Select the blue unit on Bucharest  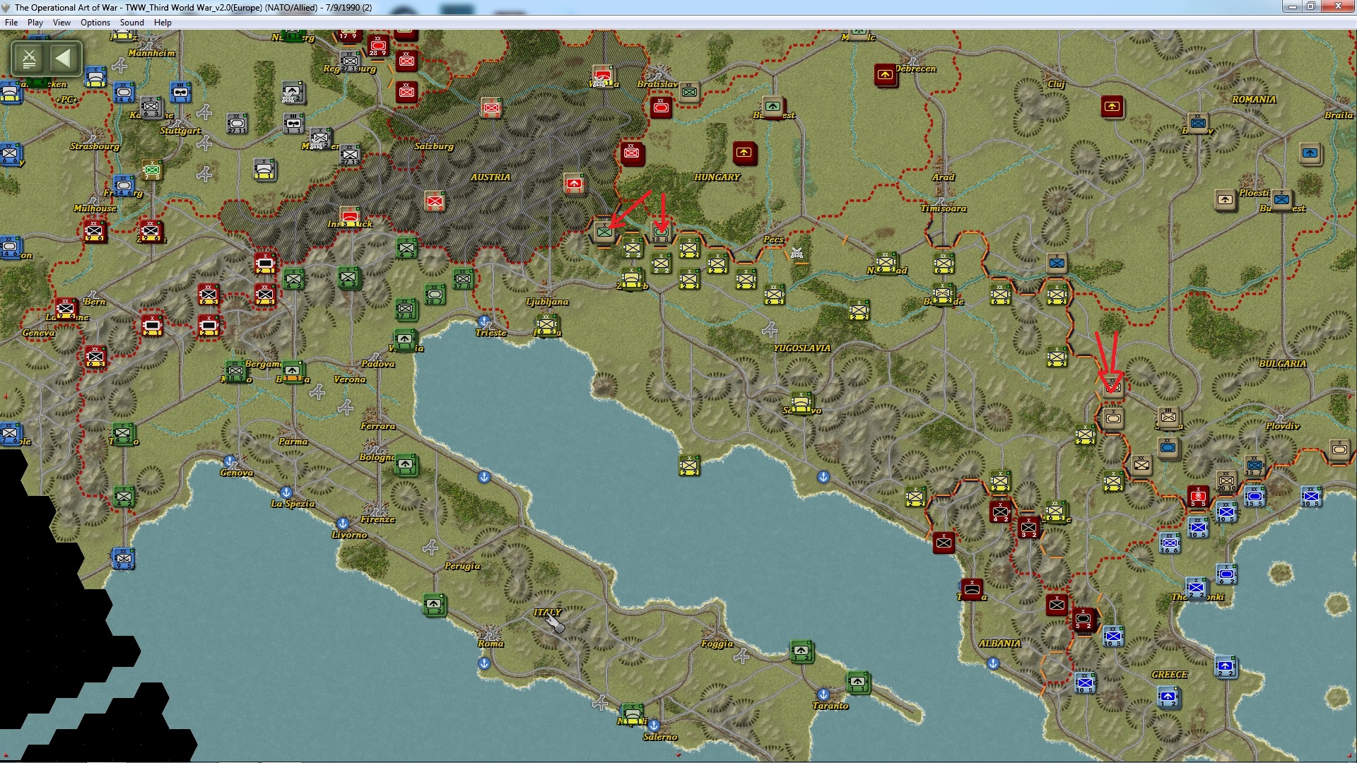coord(1281,200)
